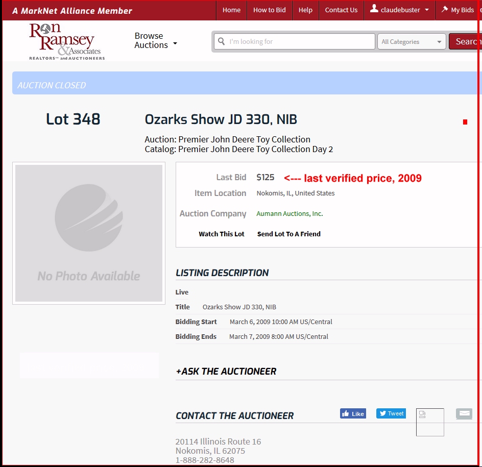Click the Ron Ramsey & Associates logo
482x467 pixels.
coord(67,41)
